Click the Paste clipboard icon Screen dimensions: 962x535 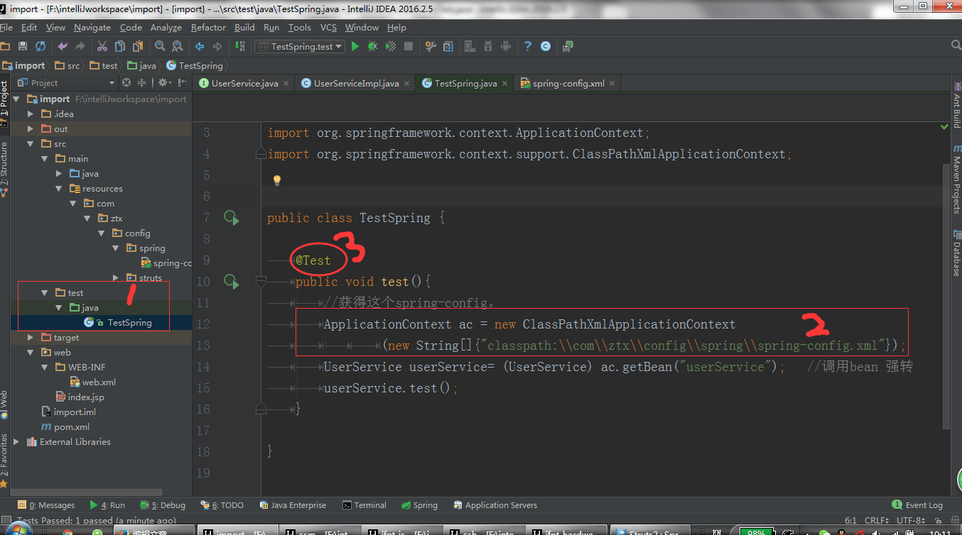click(x=137, y=46)
